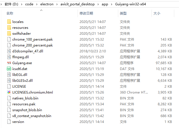Click the 应用程序 type of Guiyang.exe
The image size is (179, 128).
[127, 63]
